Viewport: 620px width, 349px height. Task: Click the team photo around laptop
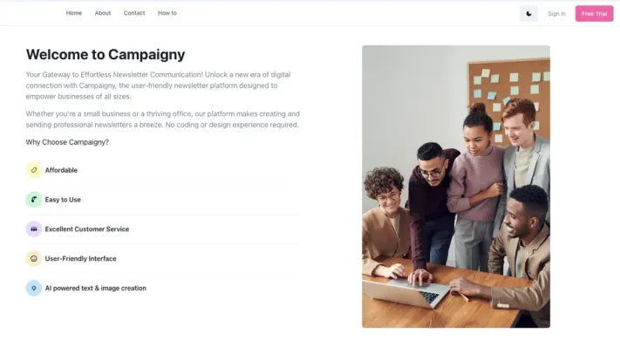coord(456,187)
